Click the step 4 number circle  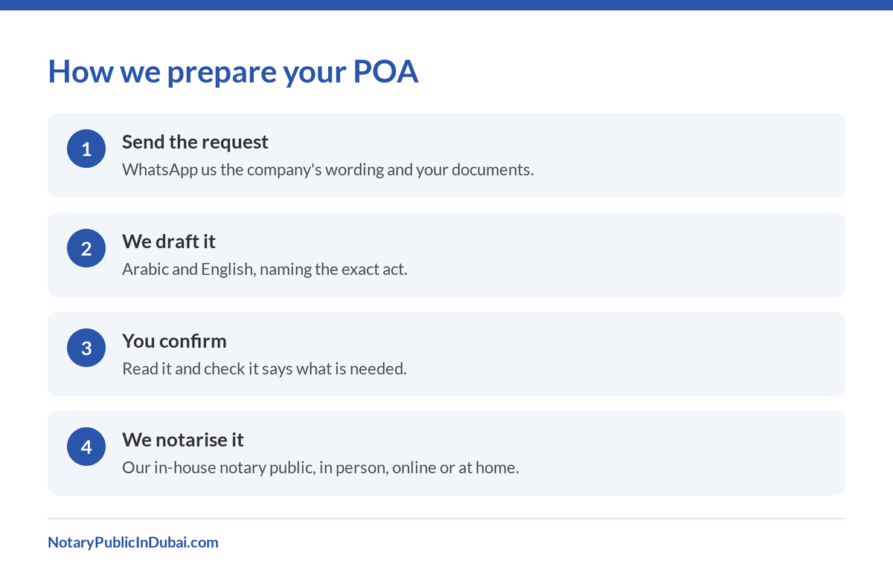86,447
